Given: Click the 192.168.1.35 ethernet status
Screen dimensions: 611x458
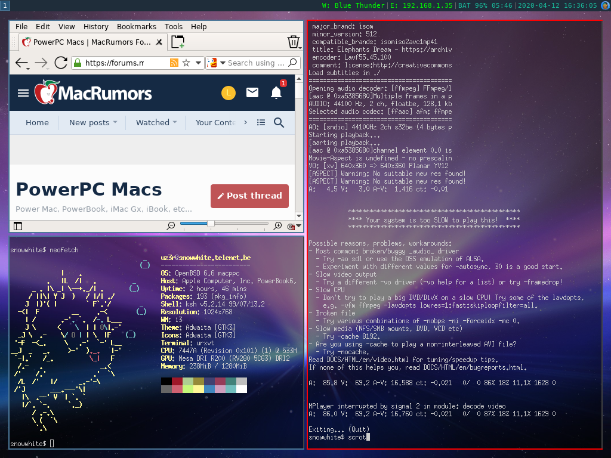Looking at the screenshot, I should (421, 5).
